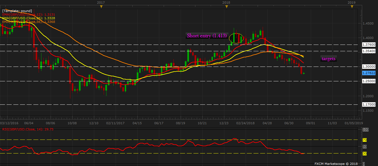Select the magenta 'targets' text label
Image resolution: width=378 pixels, height=166 pixels.
pyautogui.click(x=328, y=59)
